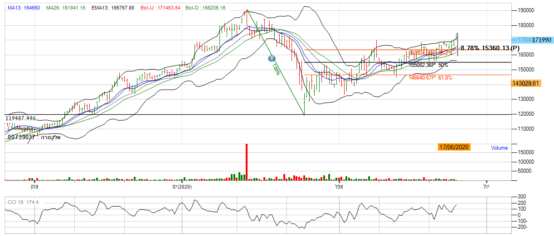Viewport: 554px width, 236px height.
Task: Click the stock code 00739037 label
Action: [21, 136]
